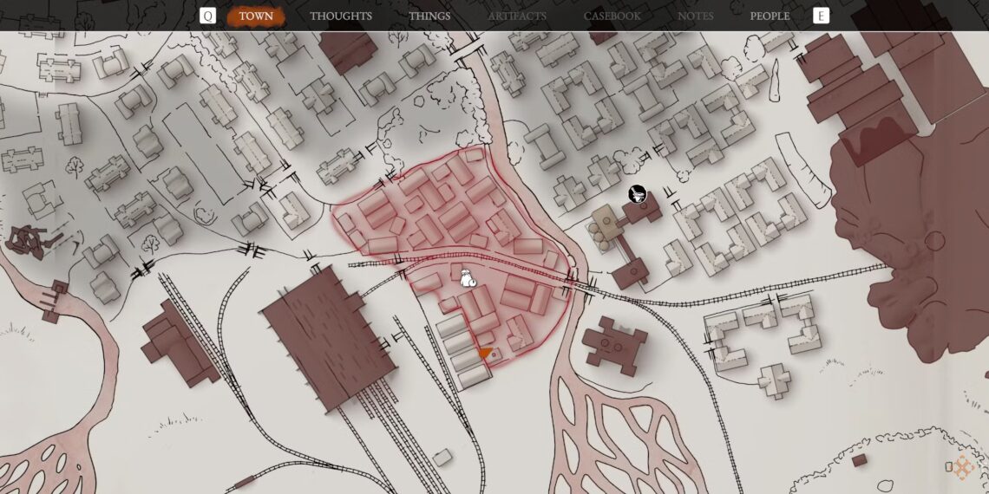Open the Casebook tab
This screenshot has height=494, width=989.
point(612,16)
